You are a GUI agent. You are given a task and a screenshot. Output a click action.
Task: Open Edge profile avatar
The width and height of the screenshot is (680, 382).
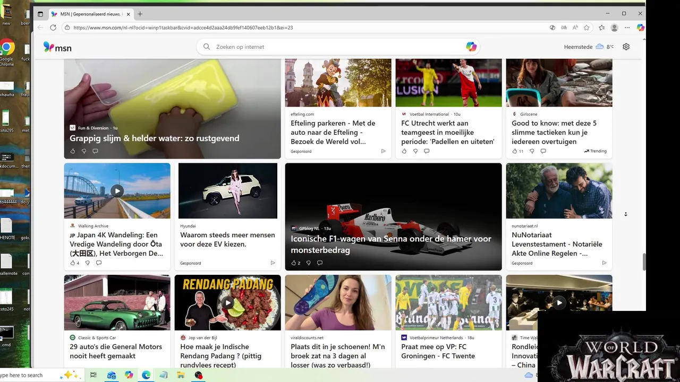pos(615,28)
